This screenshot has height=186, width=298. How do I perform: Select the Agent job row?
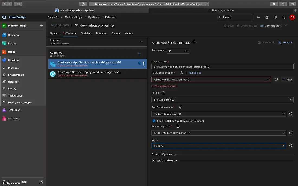pyautogui.click(x=98, y=54)
